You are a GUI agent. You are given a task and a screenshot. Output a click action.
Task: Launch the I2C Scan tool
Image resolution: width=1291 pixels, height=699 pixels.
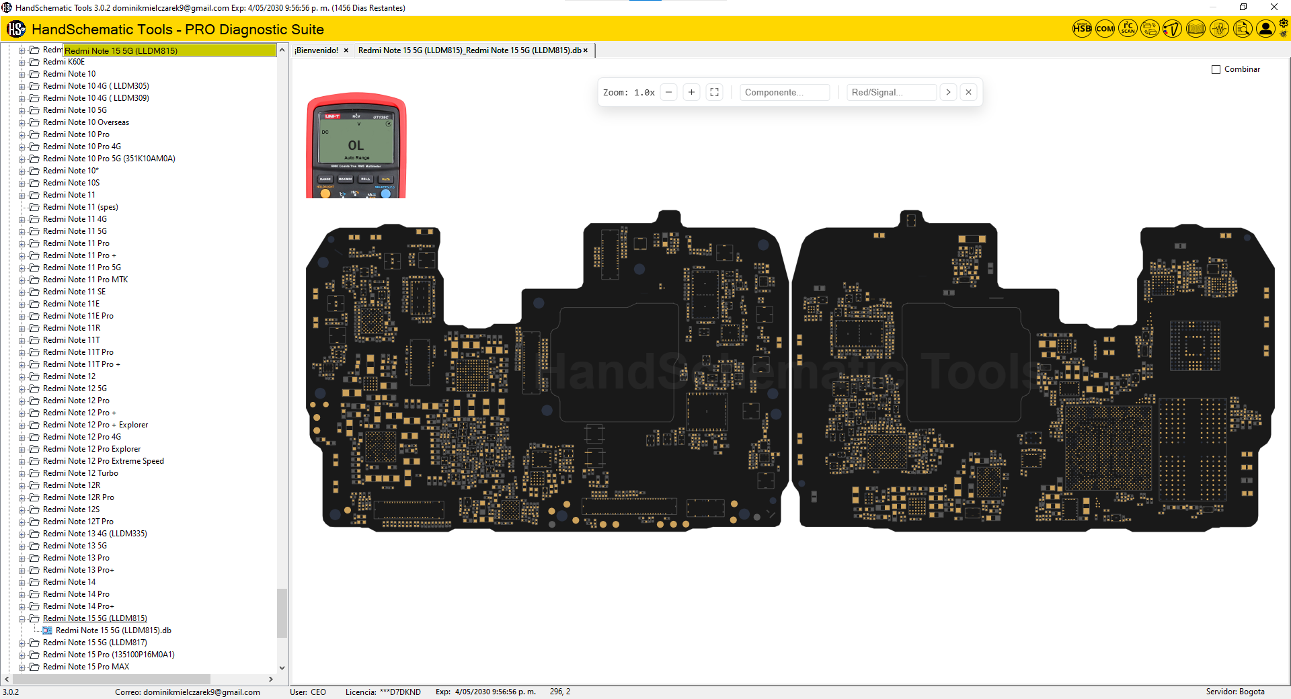[1128, 29]
